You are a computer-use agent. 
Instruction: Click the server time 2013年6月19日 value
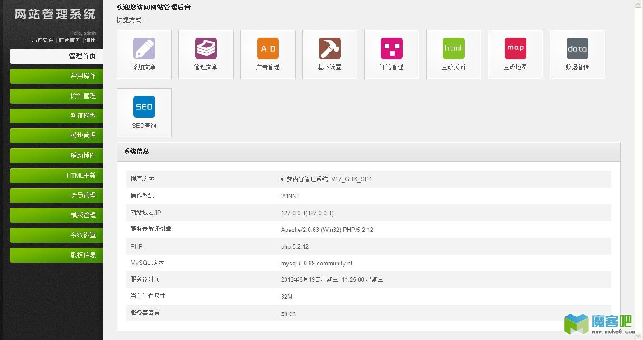pos(332,280)
